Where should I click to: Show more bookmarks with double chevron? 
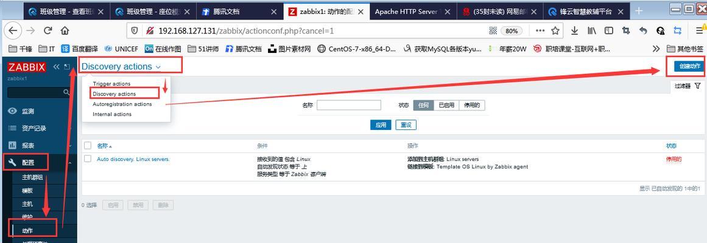click(656, 49)
